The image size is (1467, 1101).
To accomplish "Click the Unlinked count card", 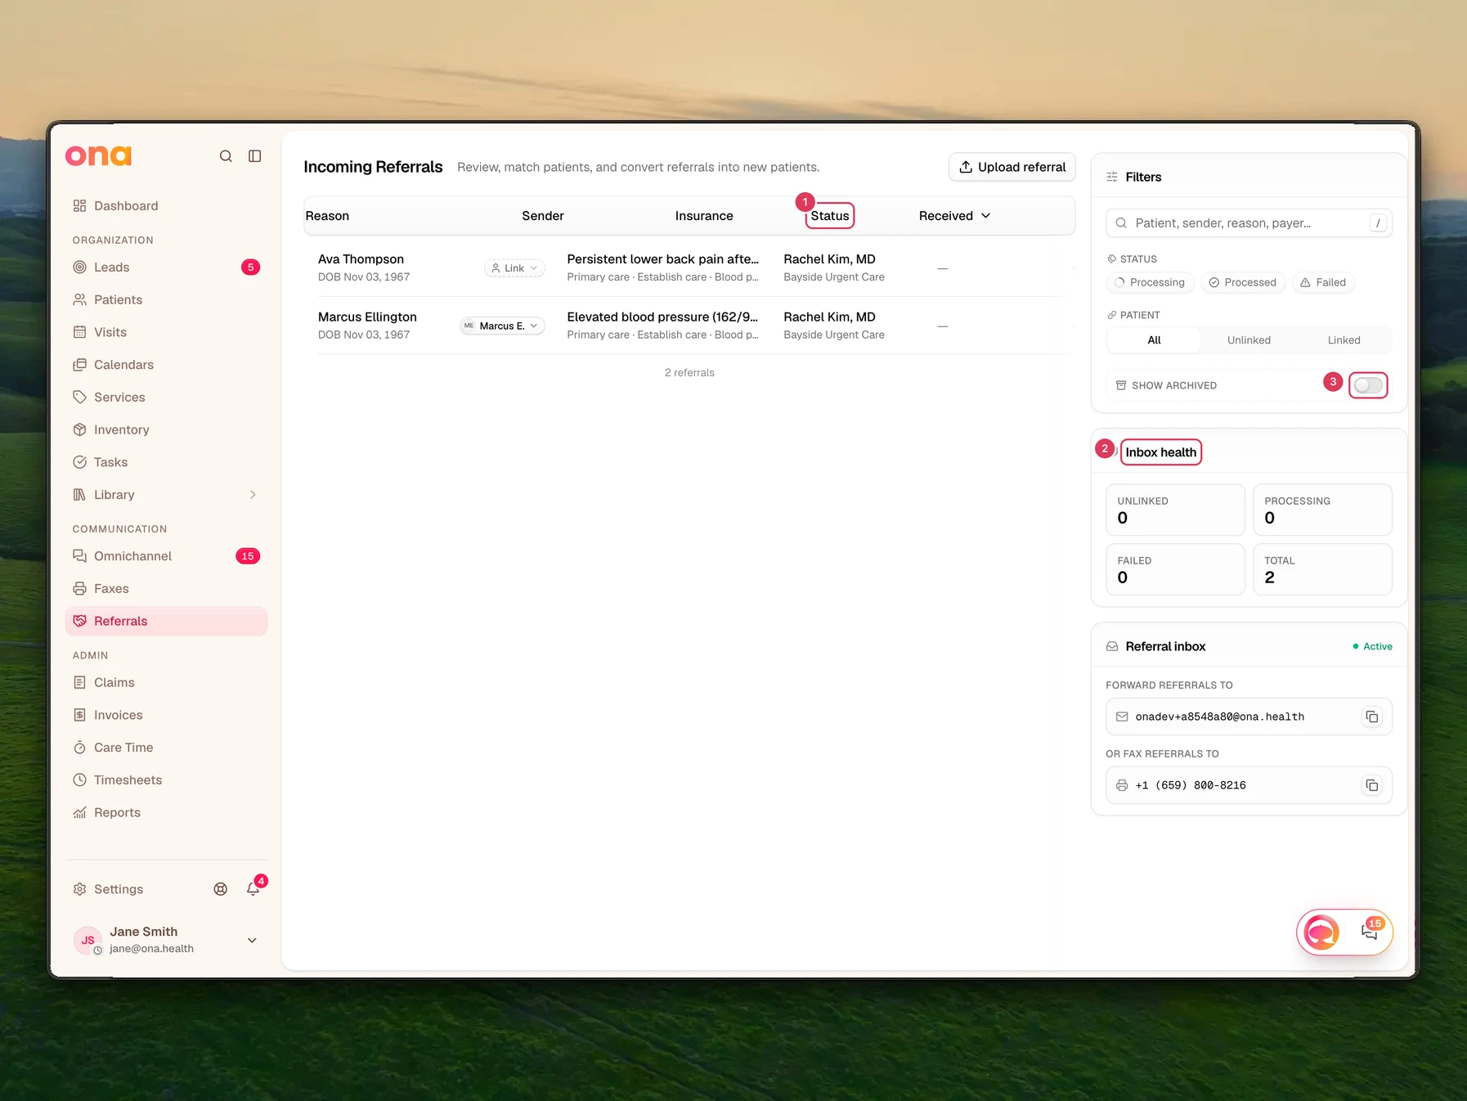I will click(x=1175, y=510).
